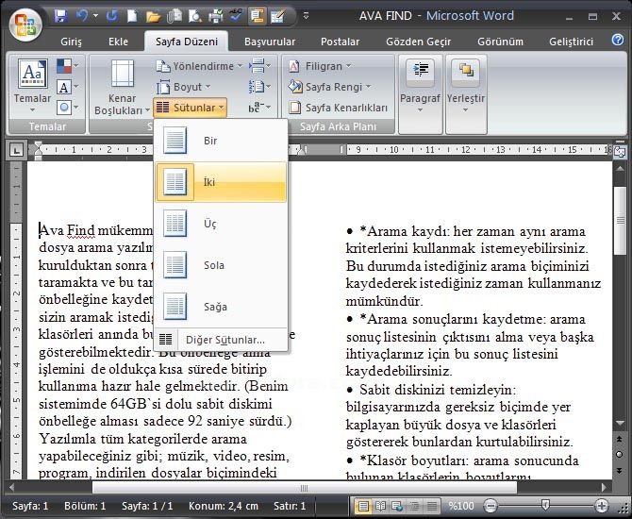Image resolution: width=632 pixels, height=519 pixels.
Task: Choose Üç three-column layout
Action: (221, 224)
